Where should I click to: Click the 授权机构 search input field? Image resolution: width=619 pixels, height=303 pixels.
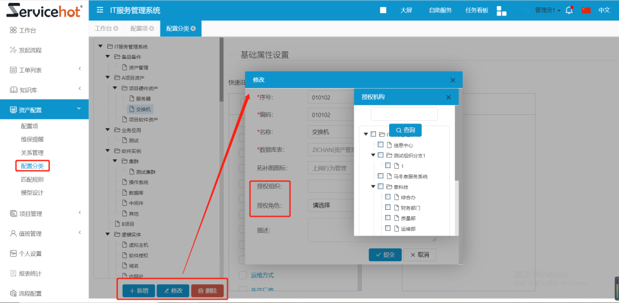(404, 114)
